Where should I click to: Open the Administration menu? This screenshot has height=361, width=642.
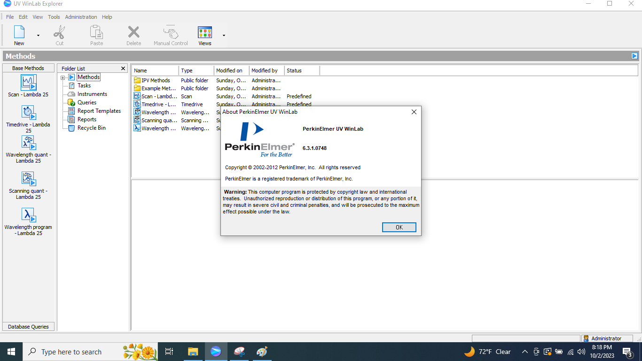(x=81, y=17)
